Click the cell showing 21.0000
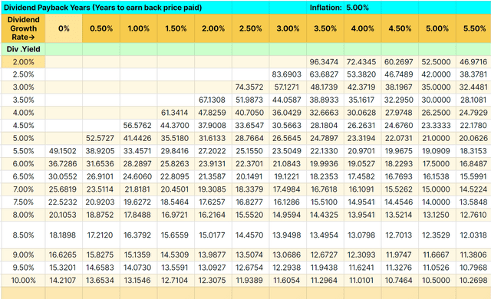 437,138
